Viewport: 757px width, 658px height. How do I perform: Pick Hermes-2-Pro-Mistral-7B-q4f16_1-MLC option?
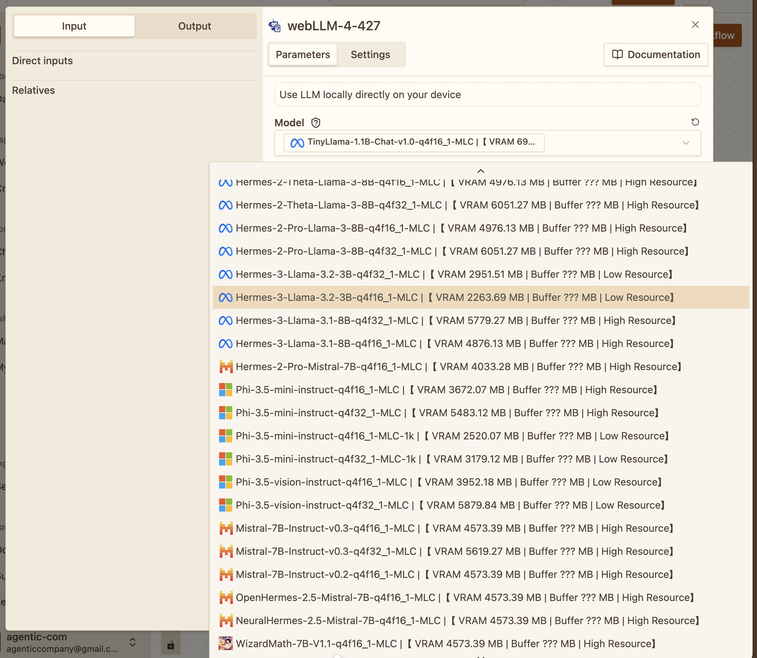[481, 367]
